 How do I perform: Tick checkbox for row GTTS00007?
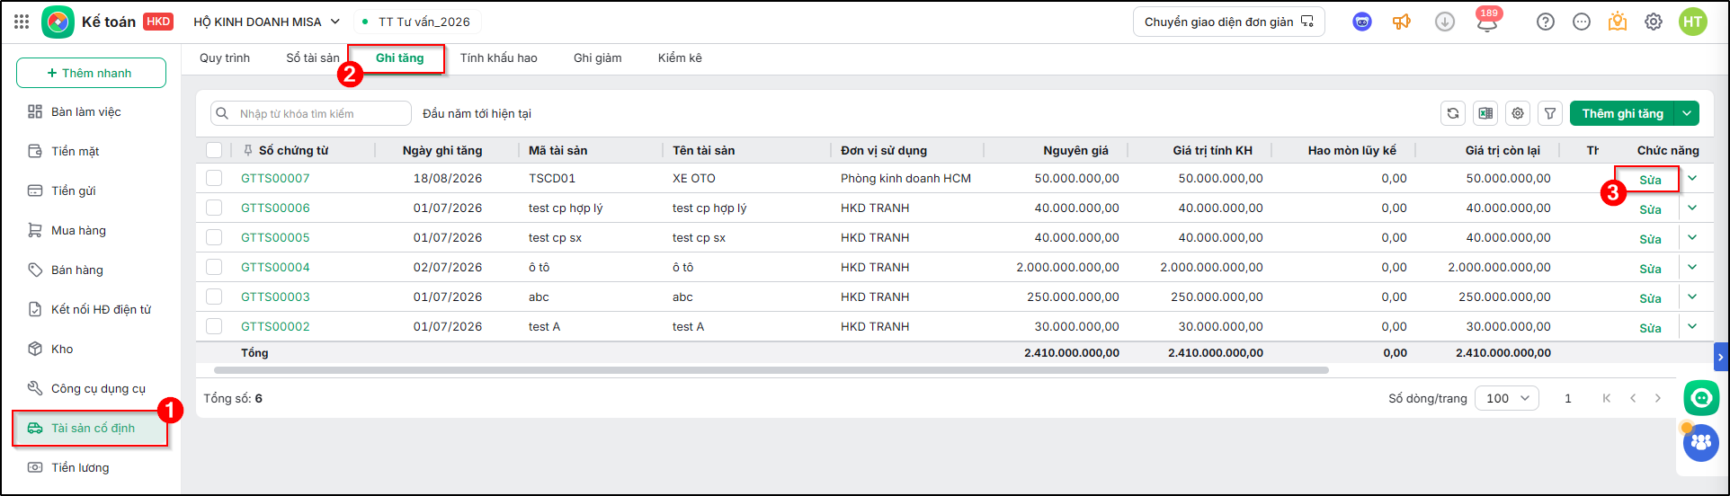click(x=214, y=178)
